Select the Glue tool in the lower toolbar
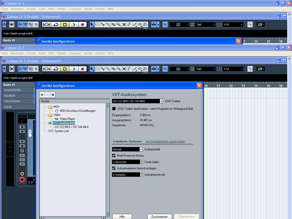292x219 pixels. click(108, 69)
